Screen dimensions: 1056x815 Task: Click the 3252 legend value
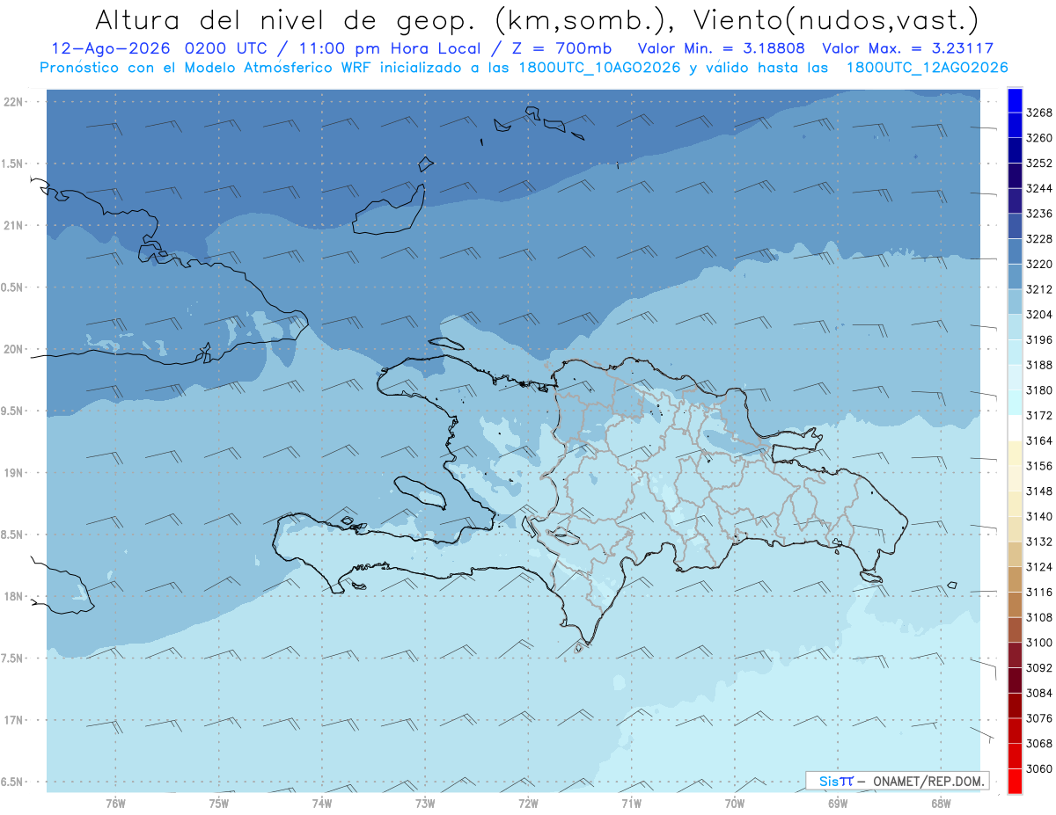click(1039, 164)
